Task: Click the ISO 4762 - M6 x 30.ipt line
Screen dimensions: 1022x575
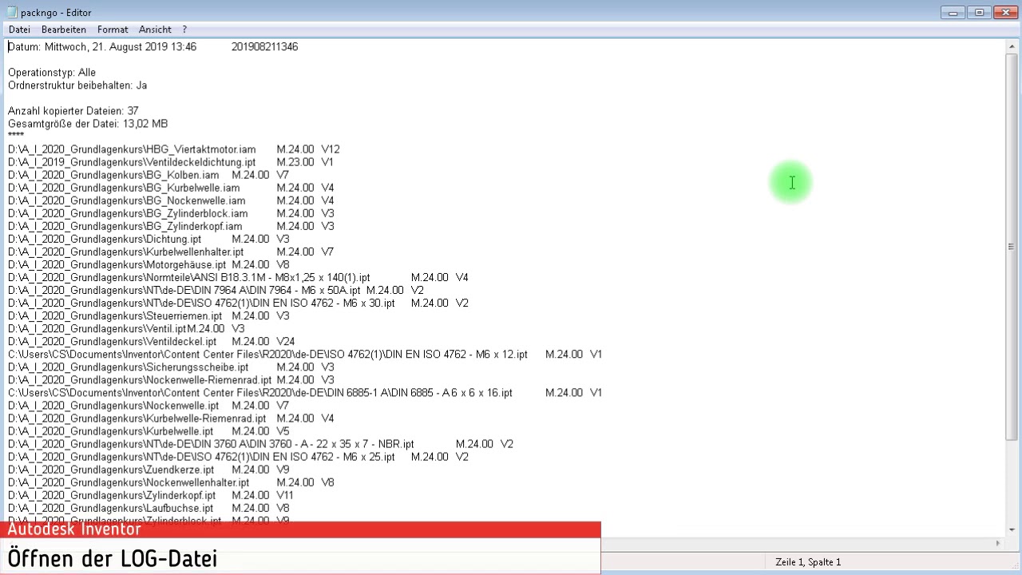Action: (x=238, y=303)
